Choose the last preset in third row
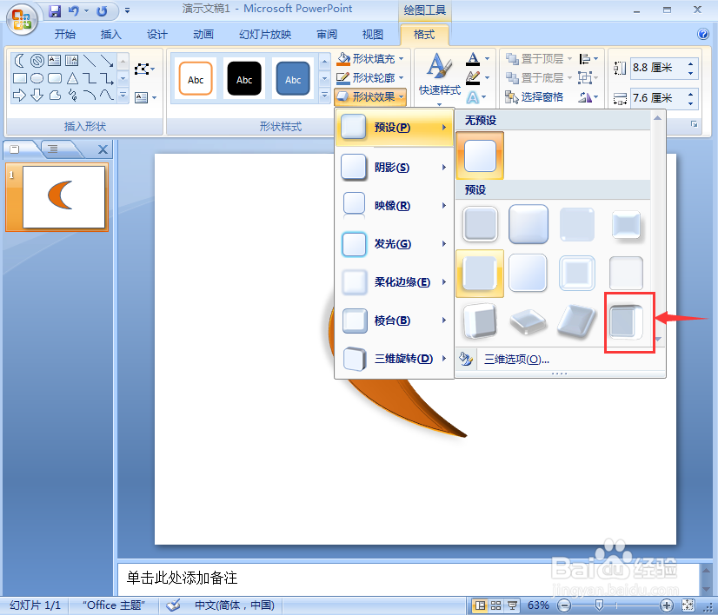 (x=626, y=322)
